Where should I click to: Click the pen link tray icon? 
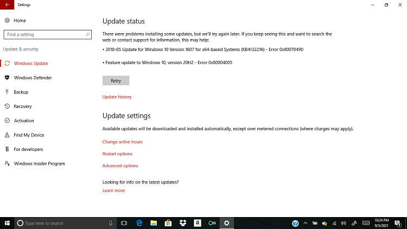pos(354,223)
